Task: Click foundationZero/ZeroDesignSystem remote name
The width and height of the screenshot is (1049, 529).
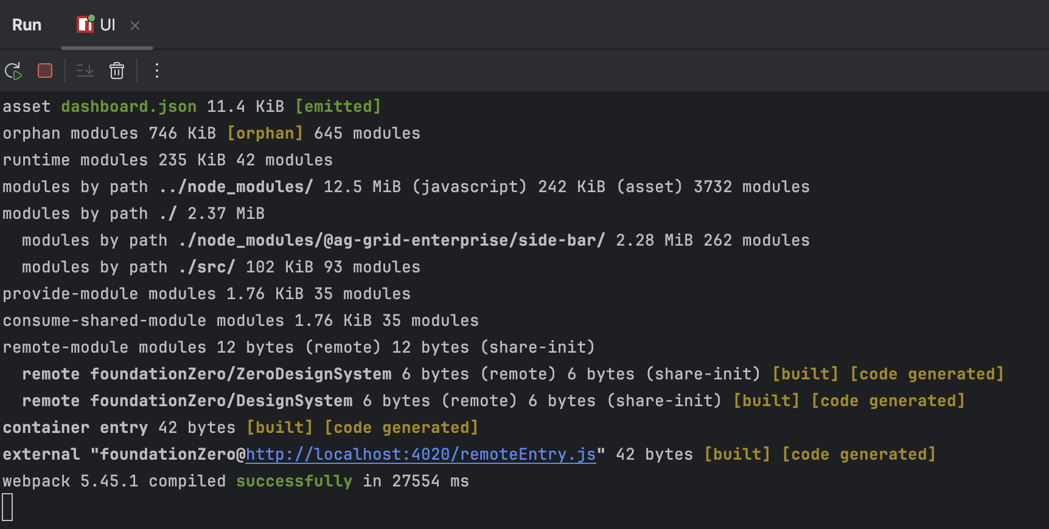Action: coord(241,374)
